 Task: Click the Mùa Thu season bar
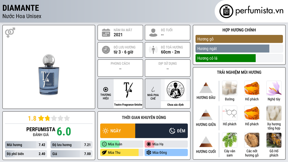[x=121, y=152]
